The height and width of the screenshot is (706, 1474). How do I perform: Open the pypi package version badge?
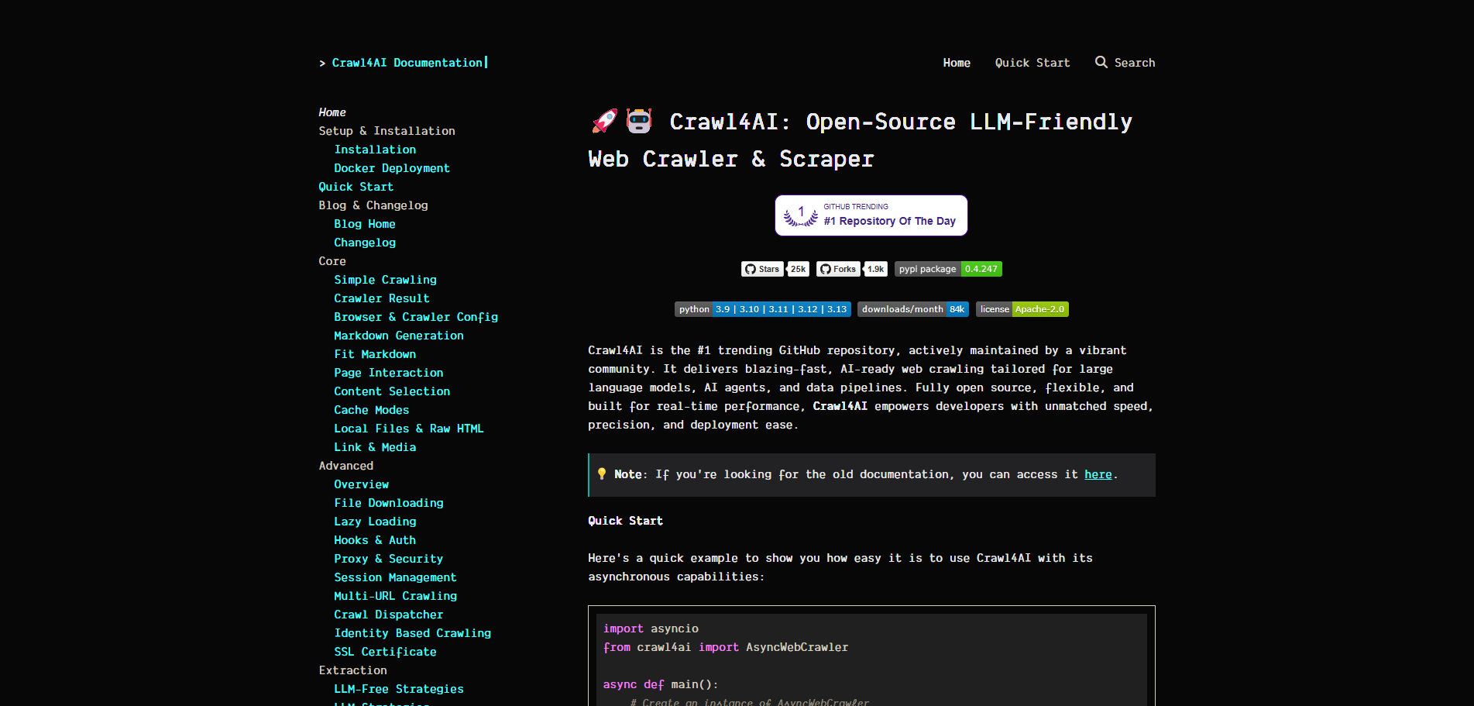click(947, 269)
